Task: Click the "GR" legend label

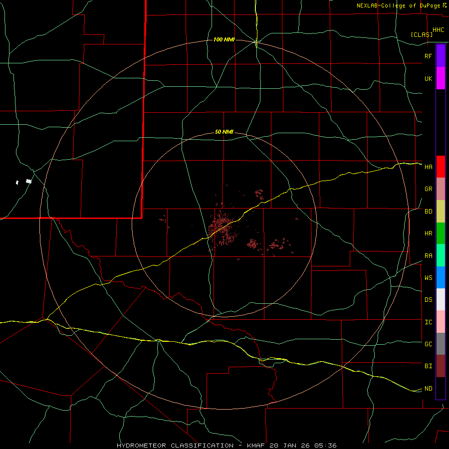Action: point(428,189)
